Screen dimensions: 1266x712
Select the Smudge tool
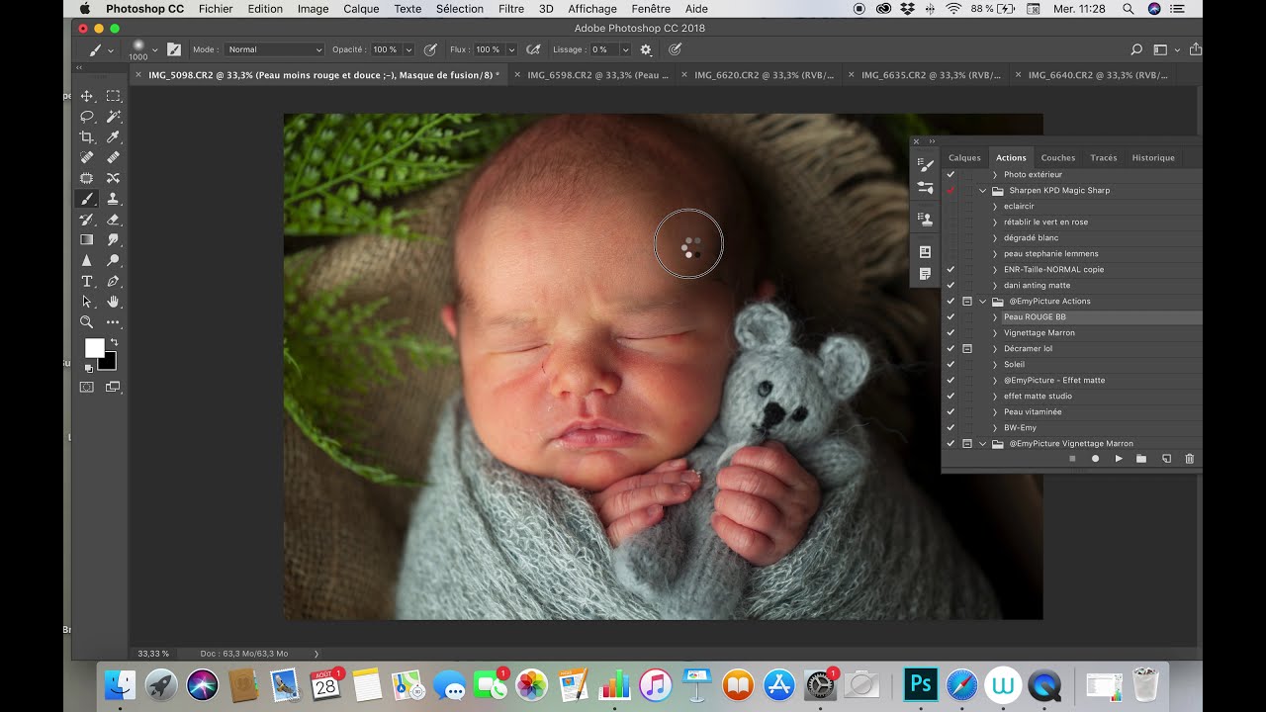[x=113, y=240]
